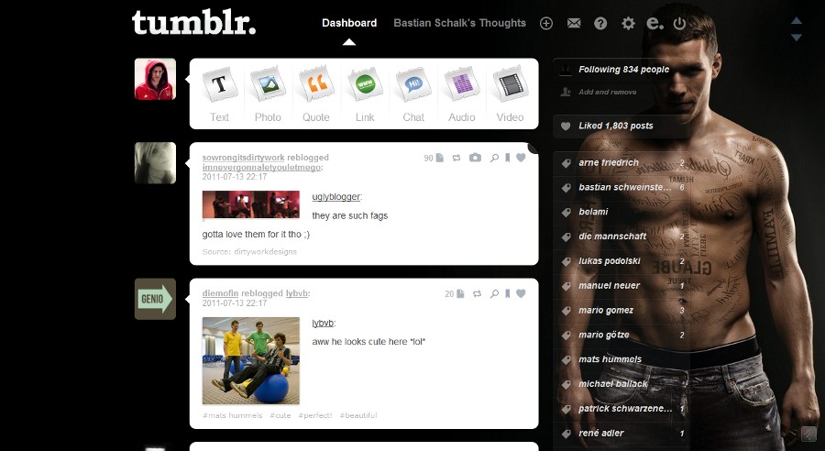The width and height of the screenshot is (825, 451).
Task: Reblog the sowrongitsdirtywork post
Action: [x=456, y=158]
